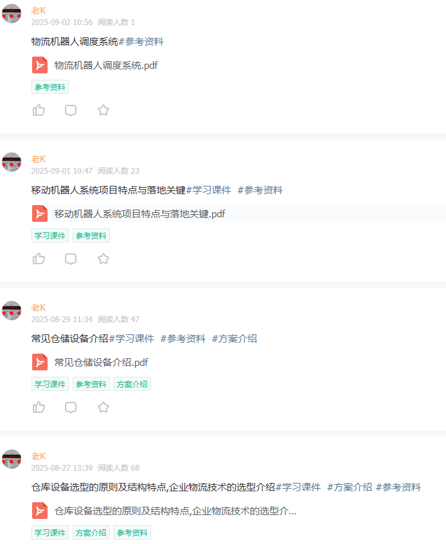The height and width of the screenshot is (544, 446).
Task: Favorite the 常见仓储设备介绍 post
Action: coord(103,407)
